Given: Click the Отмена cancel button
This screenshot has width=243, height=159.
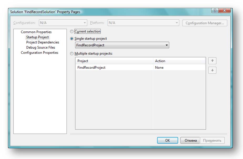Looking at the screenshot, I should [x=190, y=140].
